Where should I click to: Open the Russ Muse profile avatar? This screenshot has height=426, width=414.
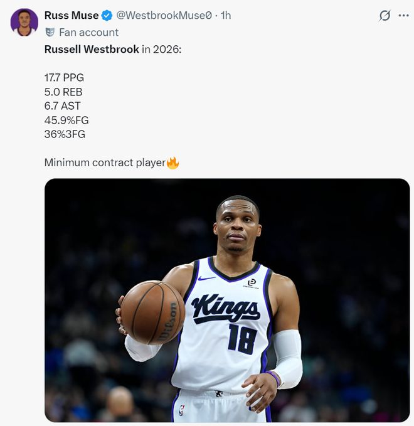pos(24,22)
